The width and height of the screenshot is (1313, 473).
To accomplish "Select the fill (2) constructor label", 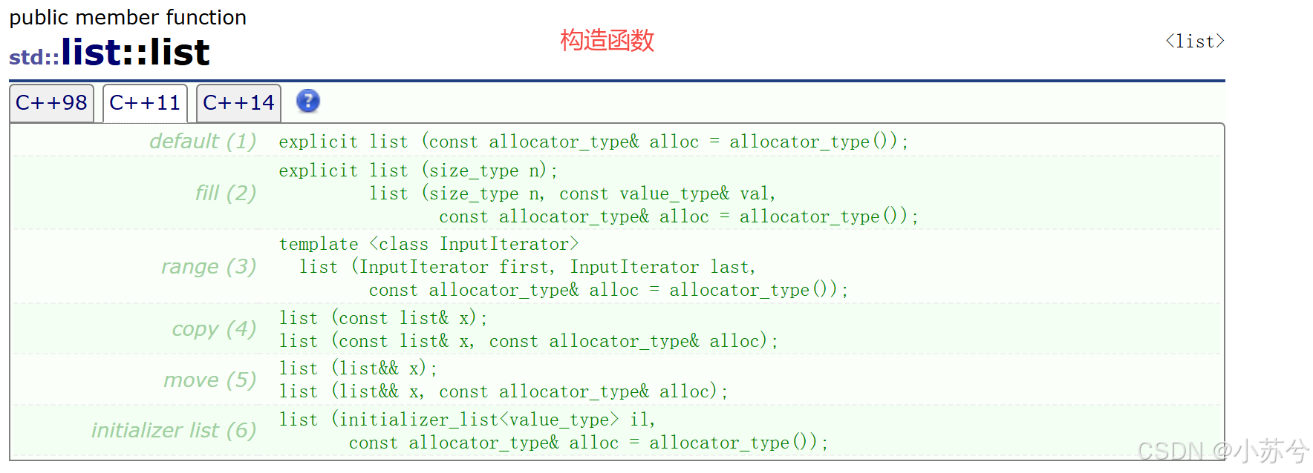I will click(x=225, y=193).
